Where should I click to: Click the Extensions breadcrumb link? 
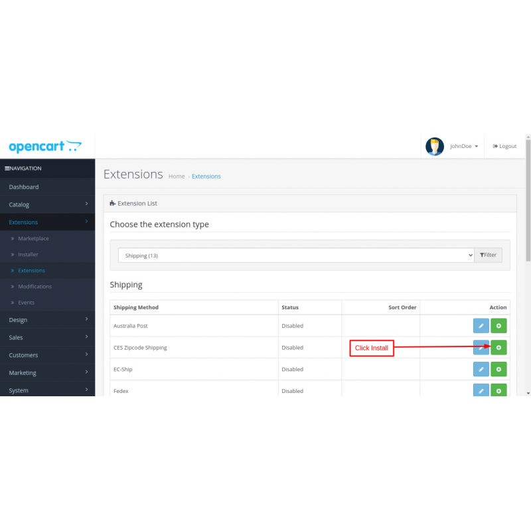pyautogui.click(x=206, y=176)
